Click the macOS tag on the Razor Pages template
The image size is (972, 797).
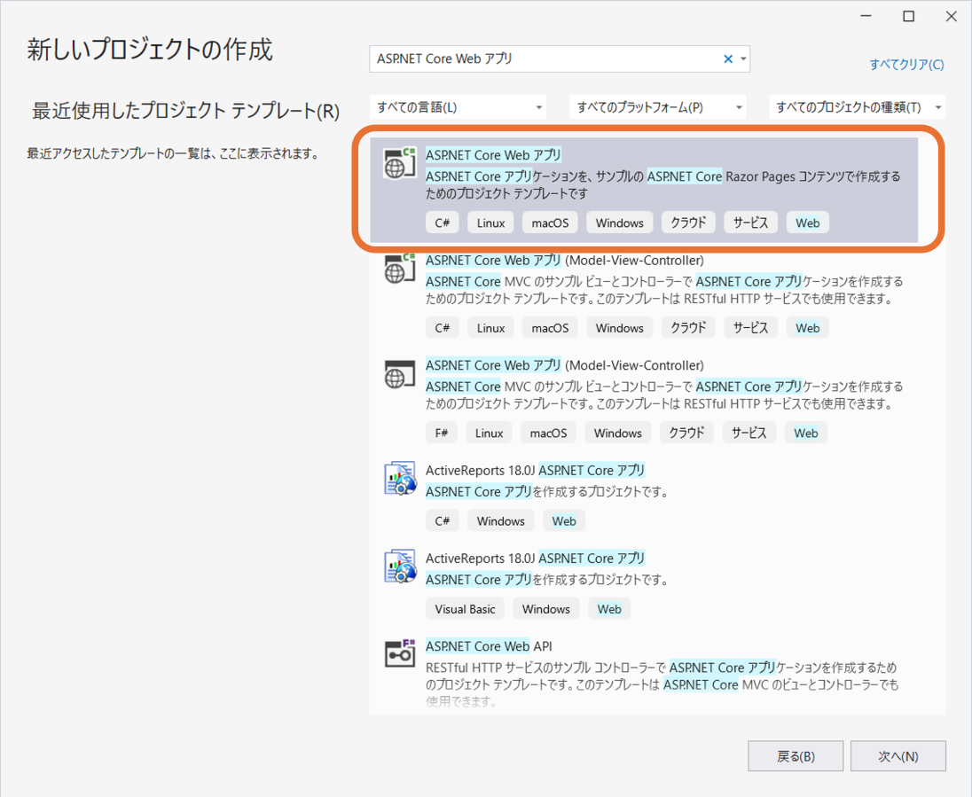click(x=550, y=223)
